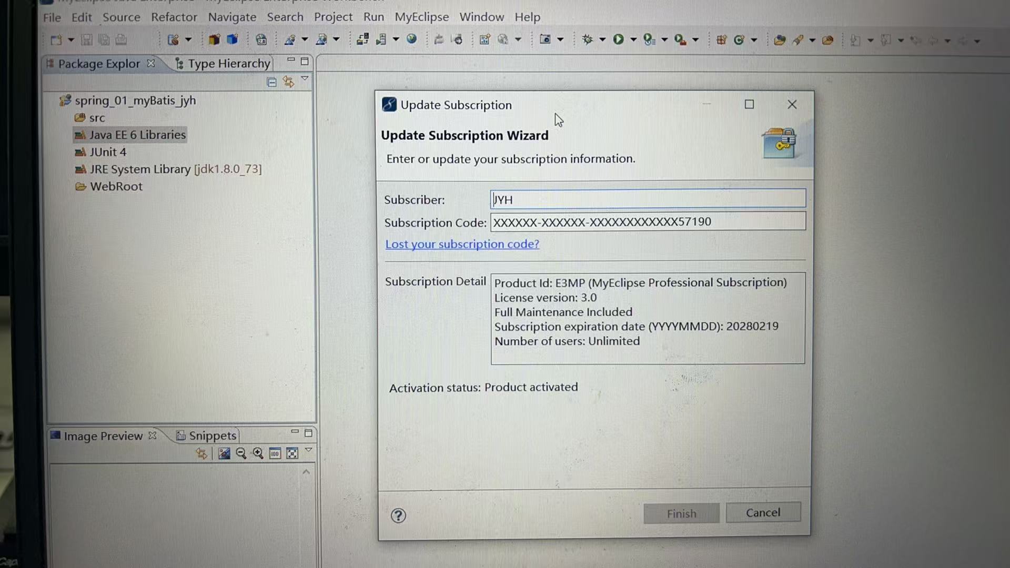Zoom out in the Image Preview toolbar

click(241, 453)
